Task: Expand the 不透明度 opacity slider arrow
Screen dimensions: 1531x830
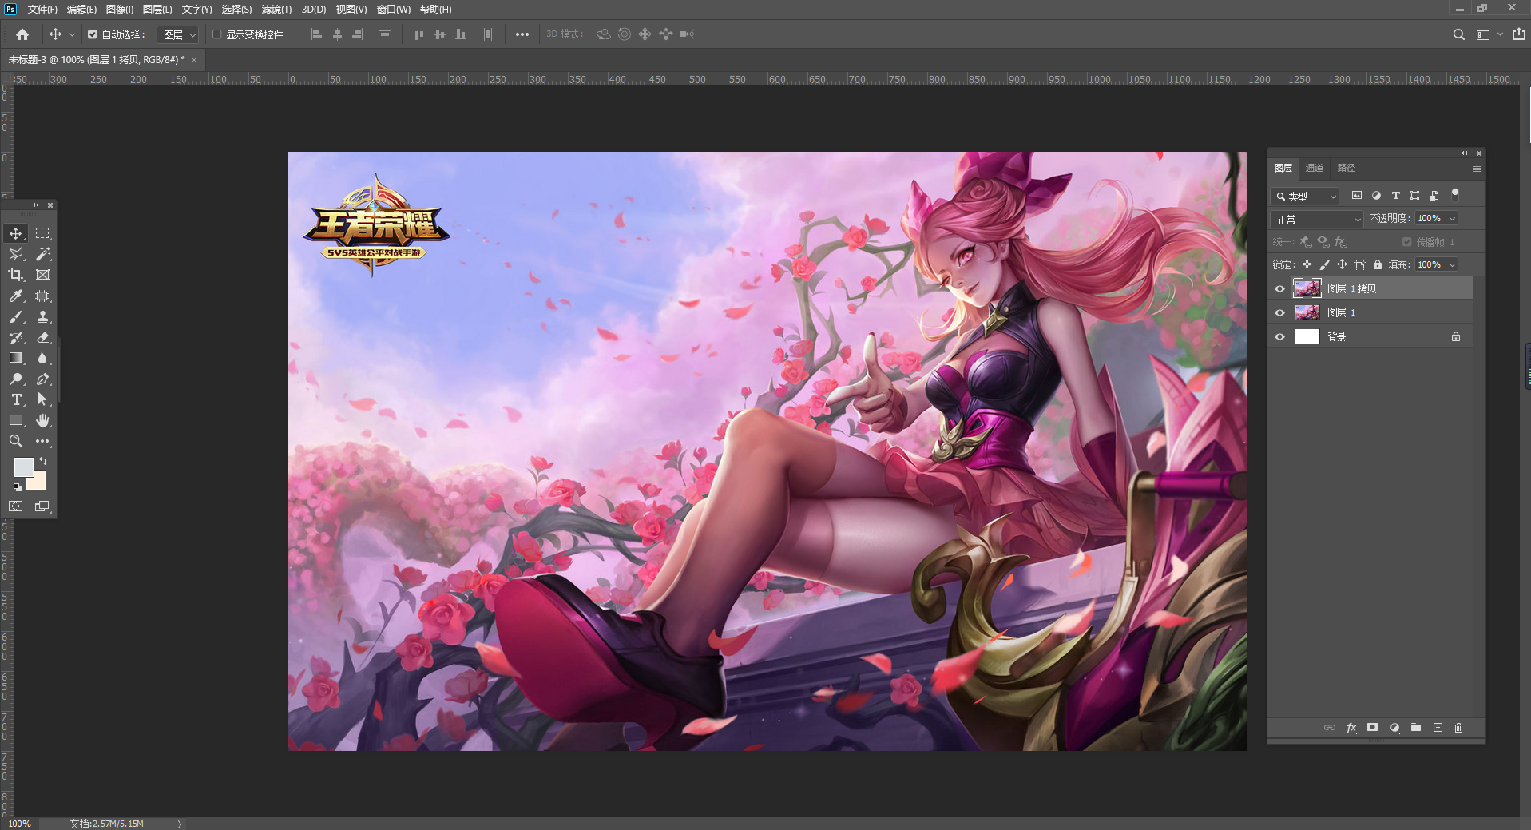Action: point(1452,219)
